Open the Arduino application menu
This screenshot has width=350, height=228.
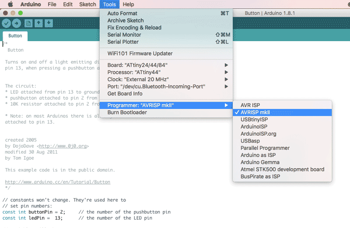click(31, 4)
